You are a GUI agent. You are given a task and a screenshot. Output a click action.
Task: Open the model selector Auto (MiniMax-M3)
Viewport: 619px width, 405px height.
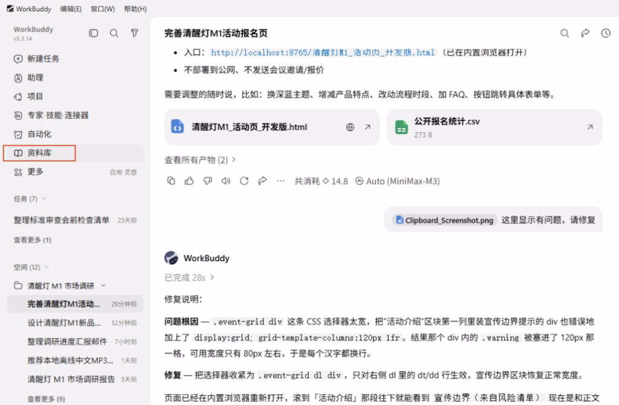pyautogui.click(x=398, y=181)
